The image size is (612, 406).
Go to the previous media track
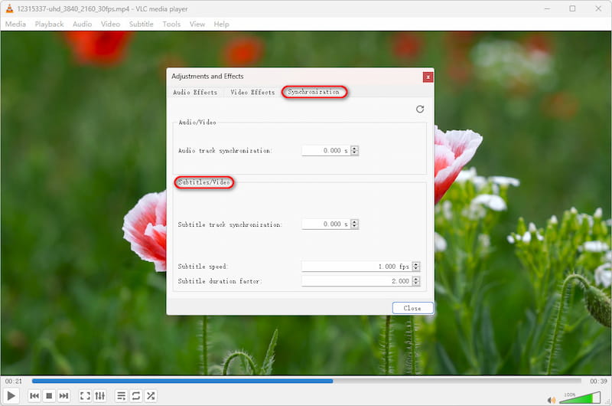(34, 396)
